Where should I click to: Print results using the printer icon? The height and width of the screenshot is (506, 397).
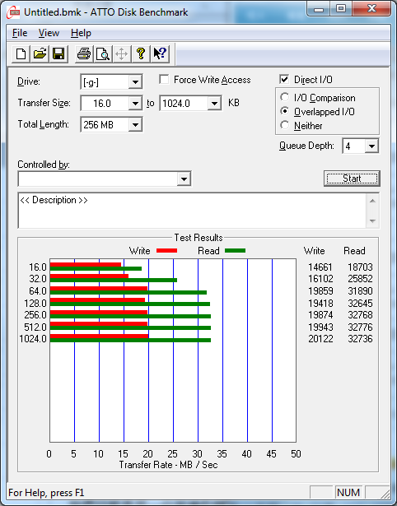click(84, 53)
